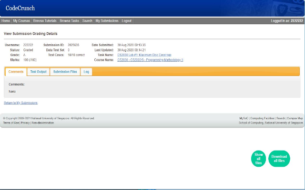Open Computing Facilities footer link
305x190 pixels.
262,118
